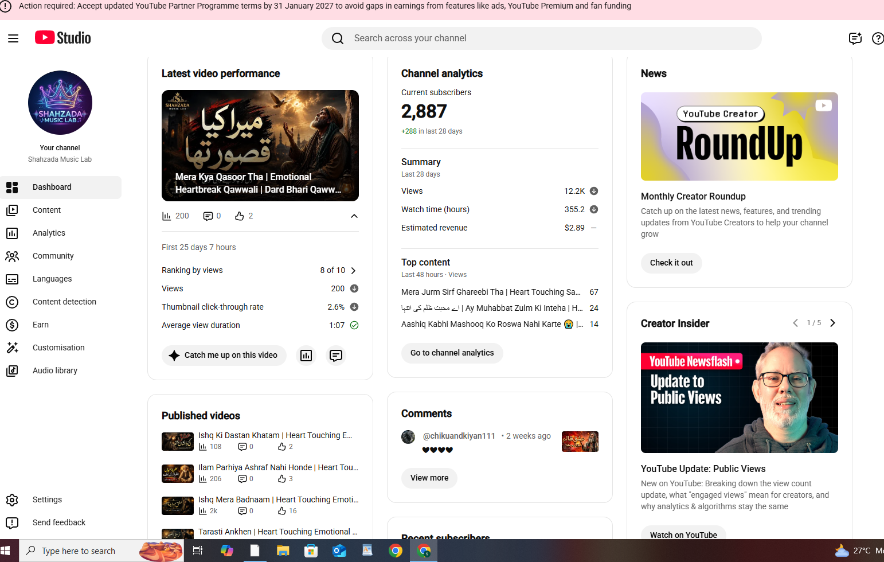
Task: Open the latest video thumbnail Mera Kya Qasoor Tha
Action: [260, 146]
